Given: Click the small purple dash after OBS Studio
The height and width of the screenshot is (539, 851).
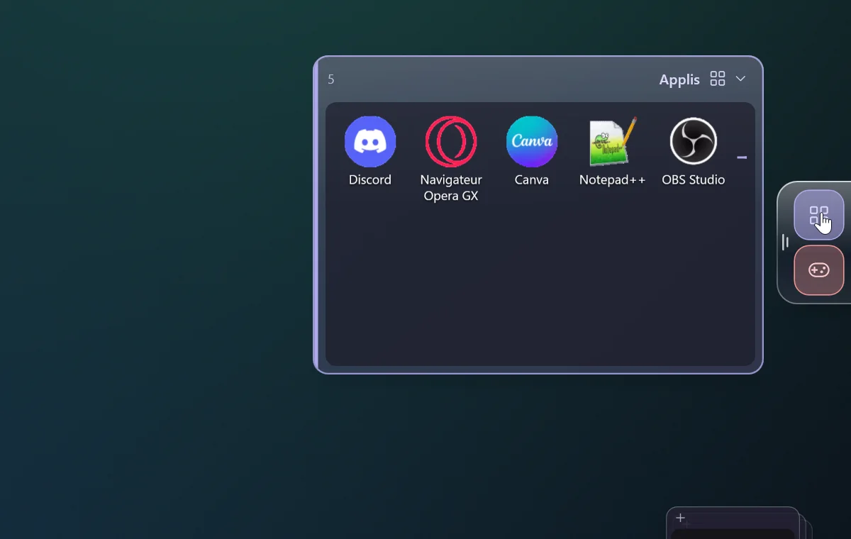Looking at the screenshot, I should pyautogui.click(x=742, y=157).
